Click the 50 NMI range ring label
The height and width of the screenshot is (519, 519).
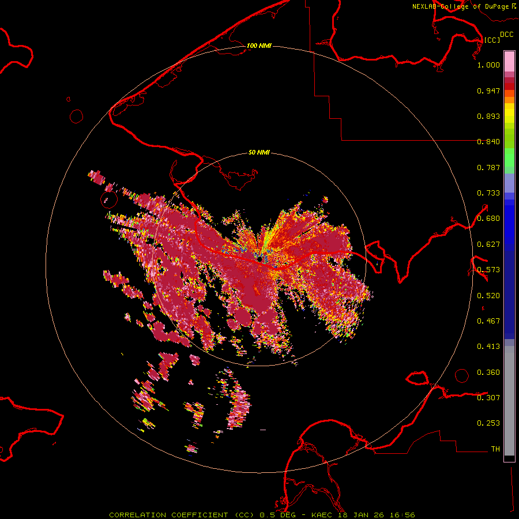click(x=259, y=152)
